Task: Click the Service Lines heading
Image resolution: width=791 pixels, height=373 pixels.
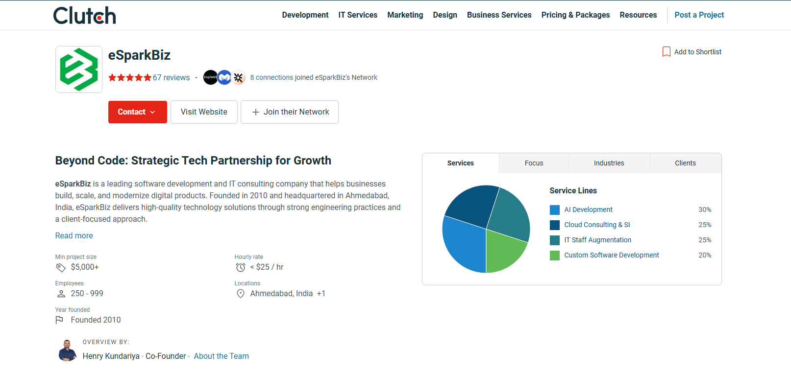Action: [573, 191]
